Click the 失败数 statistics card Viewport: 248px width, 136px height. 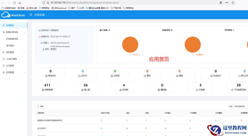(x=200, y=87)
